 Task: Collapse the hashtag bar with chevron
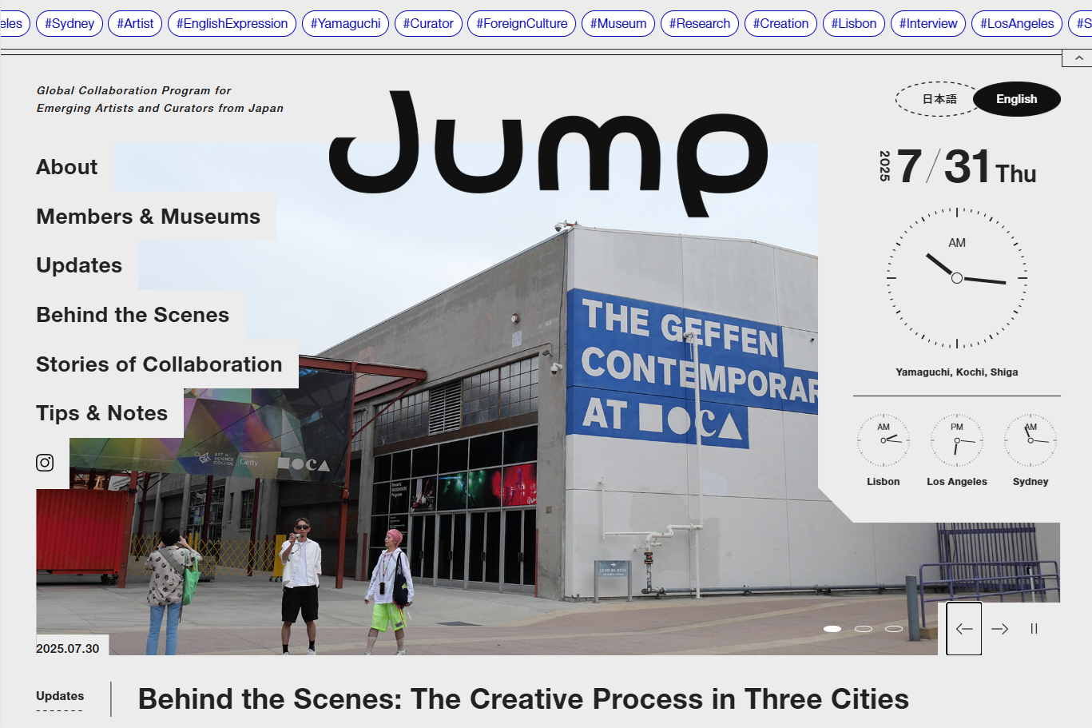[x=1078, y=58]
